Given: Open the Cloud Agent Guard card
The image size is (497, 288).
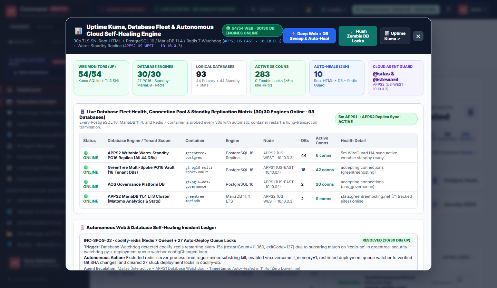Looking at the screenshot, I should pos(396,78).
